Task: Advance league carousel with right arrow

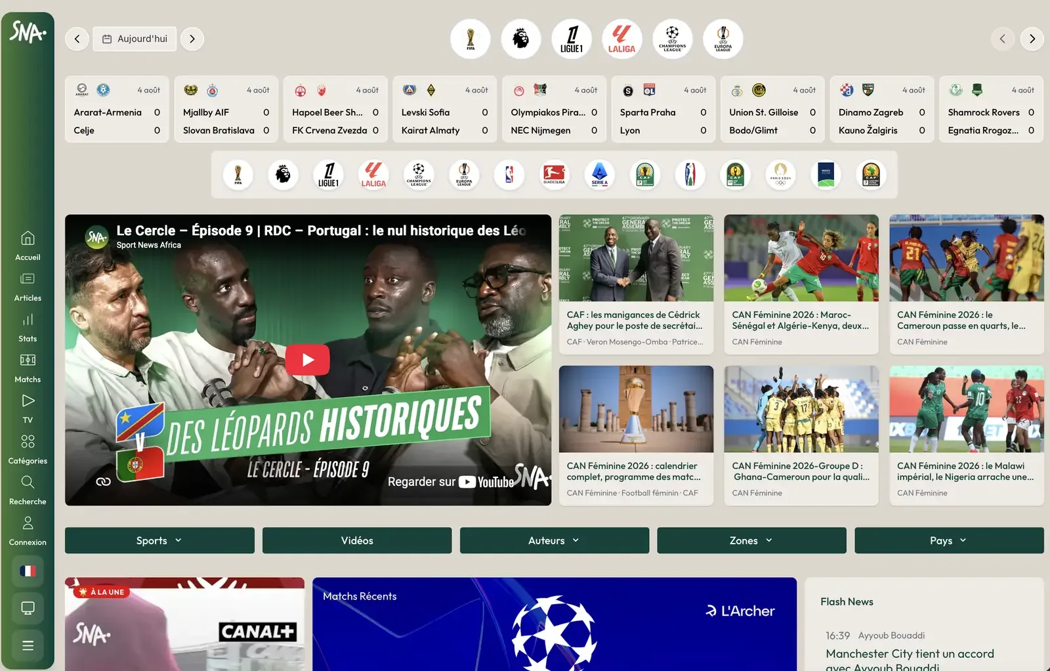Action: (x=1032, y=39)
